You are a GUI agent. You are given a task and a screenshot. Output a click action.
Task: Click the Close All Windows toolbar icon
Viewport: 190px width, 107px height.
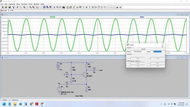tap(50, 7)
